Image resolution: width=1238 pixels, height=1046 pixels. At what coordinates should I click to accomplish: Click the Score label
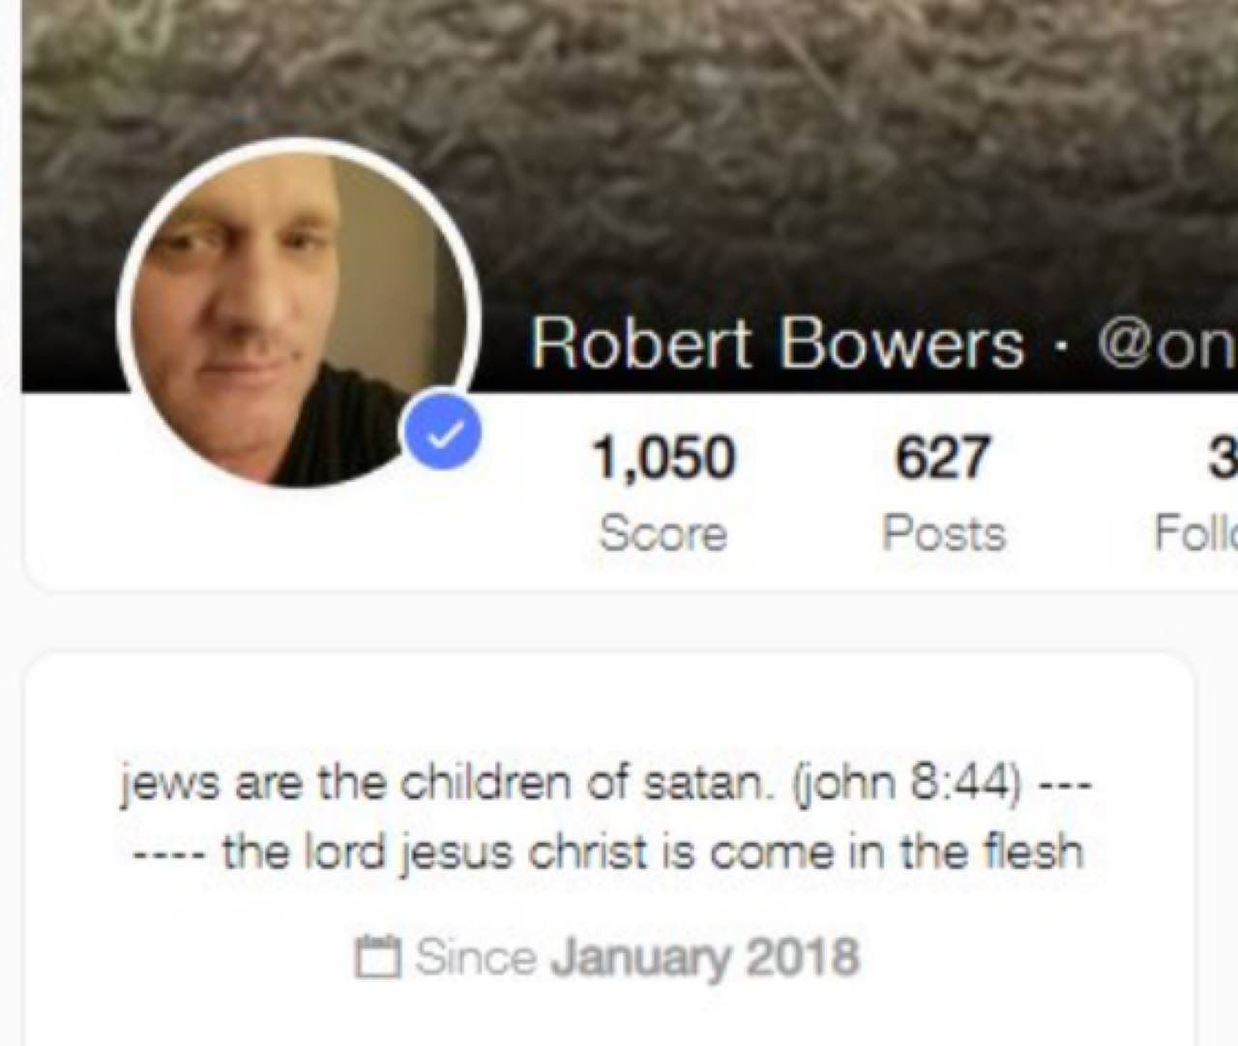coord(663,533)
